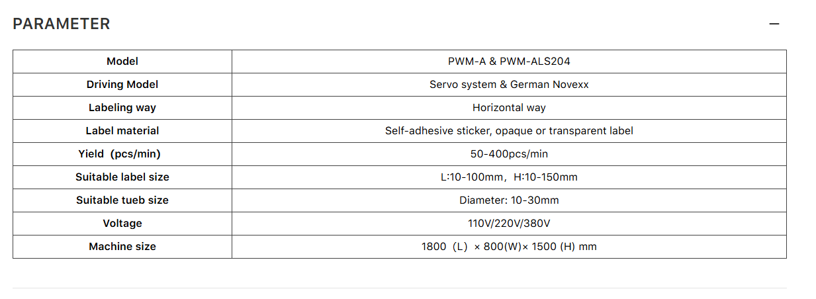The width and height of the screenshot is (816, 299).
Task: Click the PWM-A & PWM-ALS204 model value
Action: coord(509,62)
